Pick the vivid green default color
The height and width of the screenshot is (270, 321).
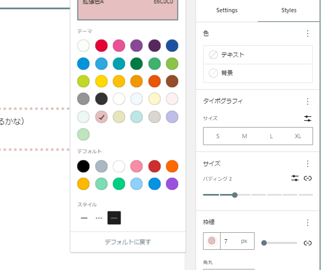[119, 184]
